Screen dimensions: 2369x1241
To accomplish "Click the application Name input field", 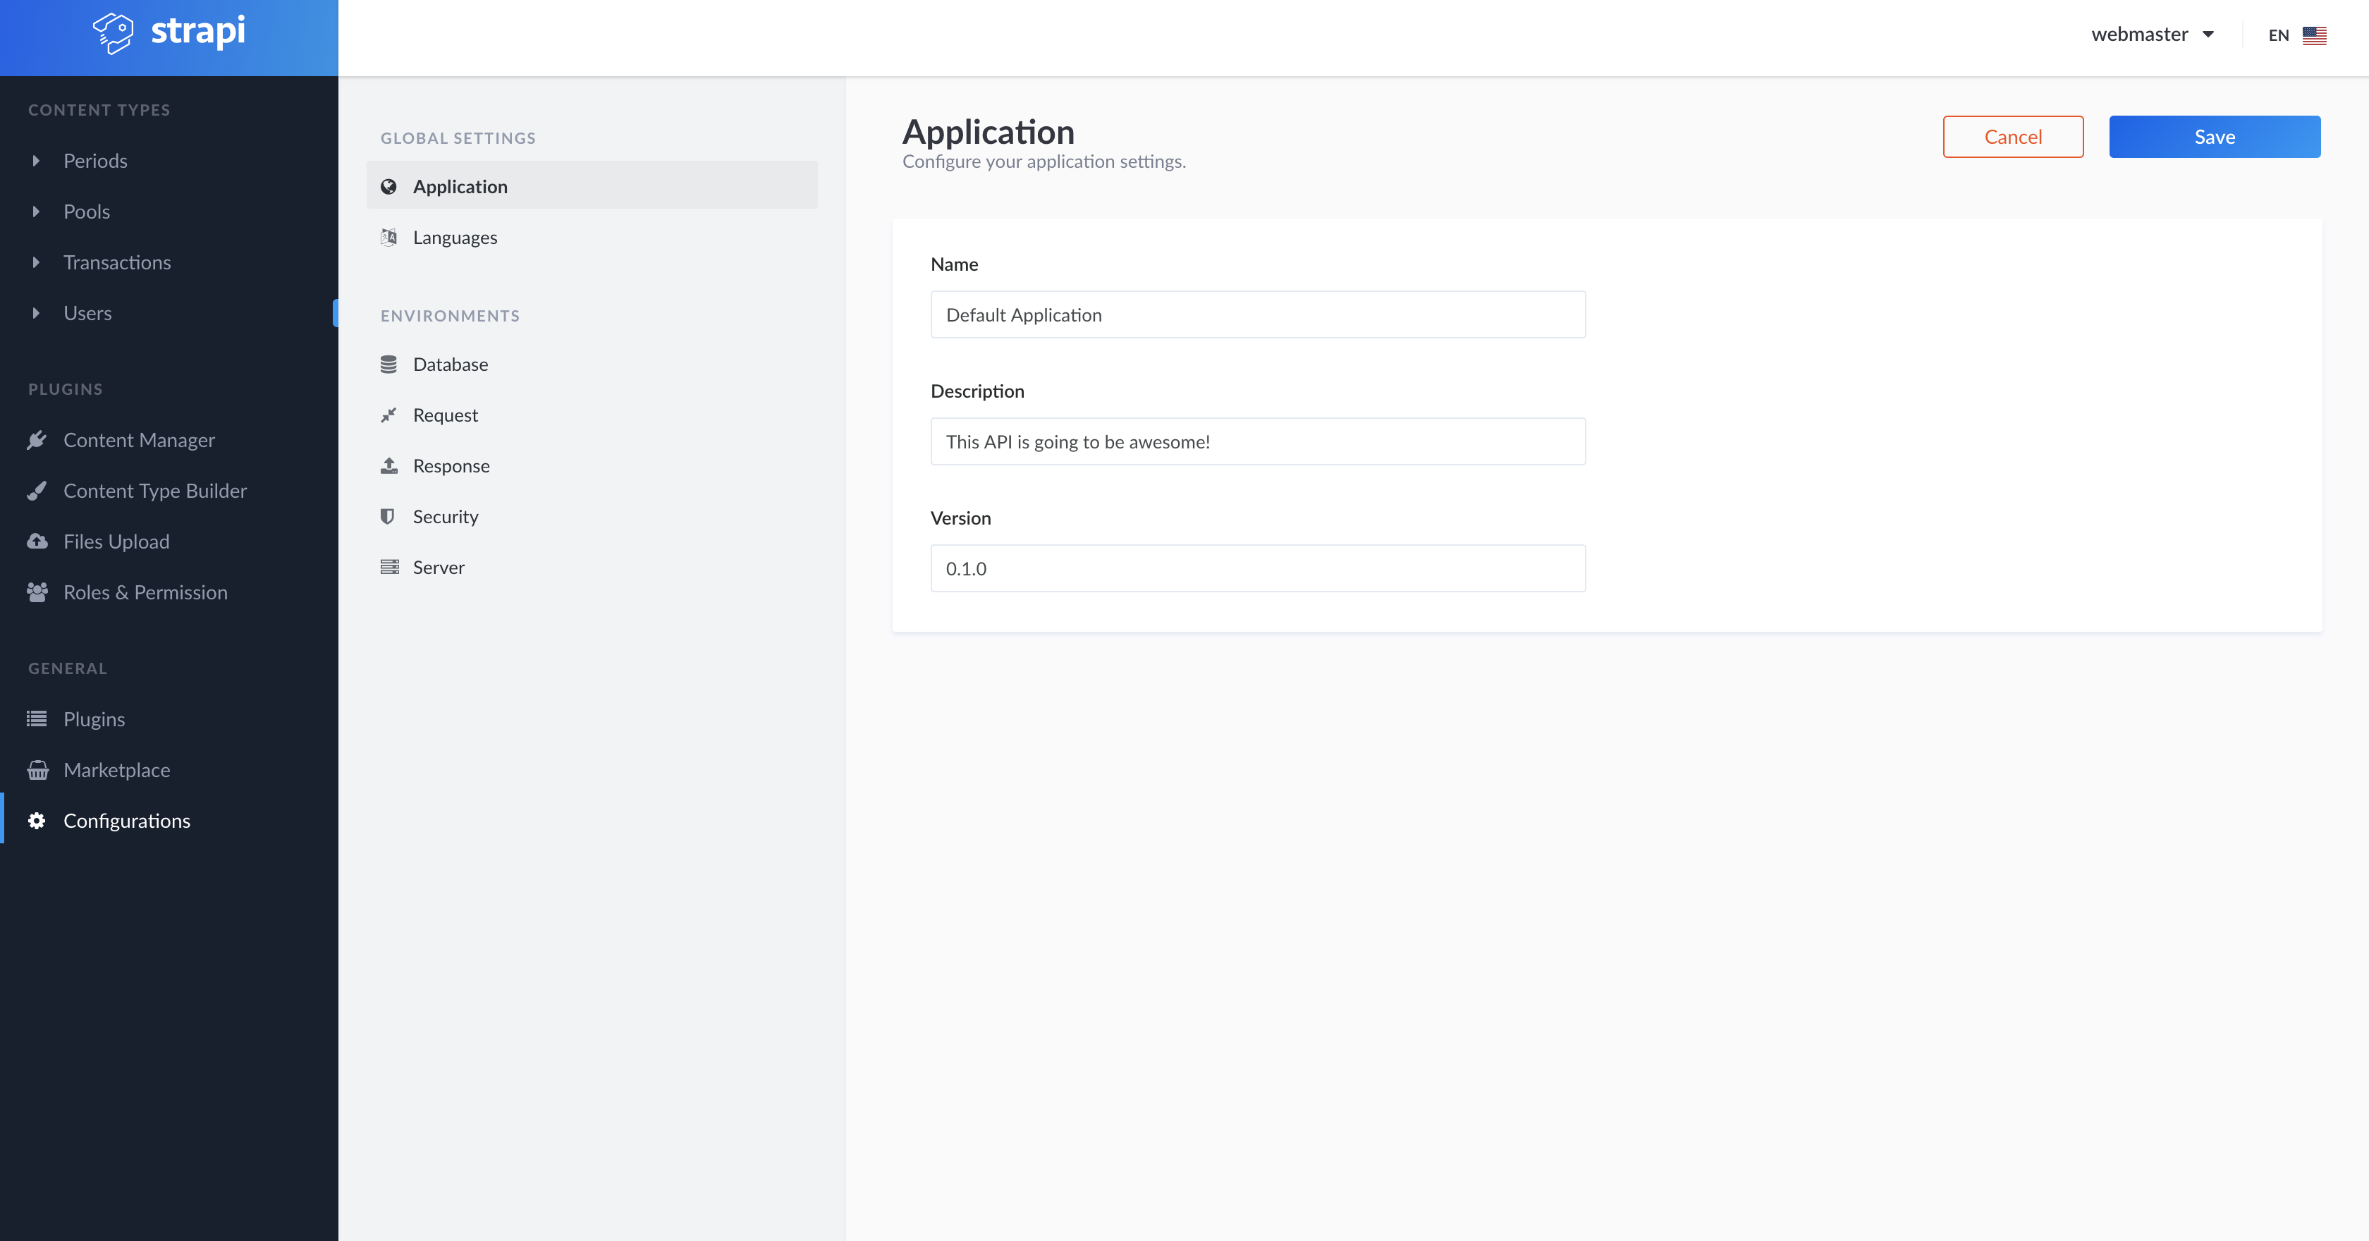I will pos(1257,314).
